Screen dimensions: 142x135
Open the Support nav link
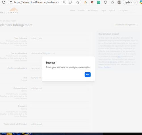click(x=81, y=10)
